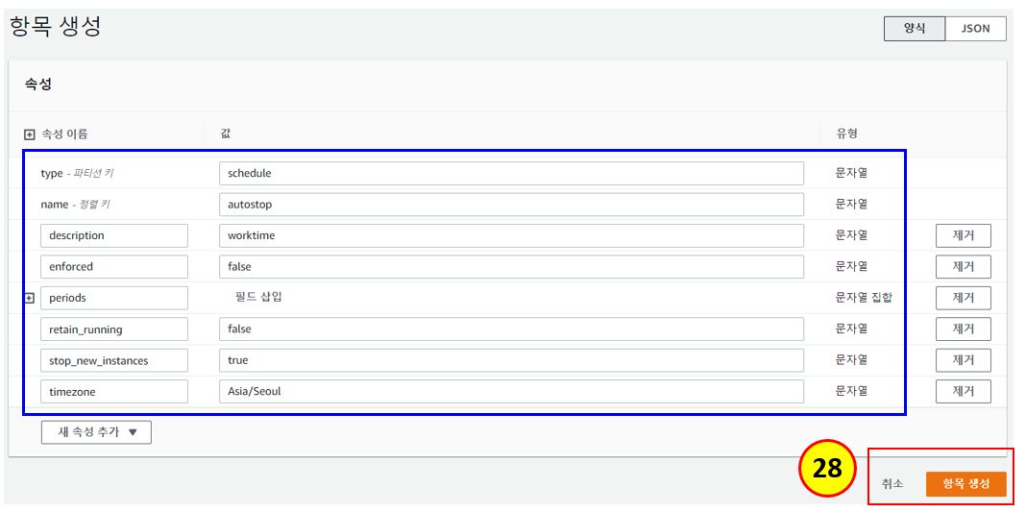Viewport: 1026px width, 512px height.
Task: Click the 속성 section heading
Action: click(x=38, y=85)
